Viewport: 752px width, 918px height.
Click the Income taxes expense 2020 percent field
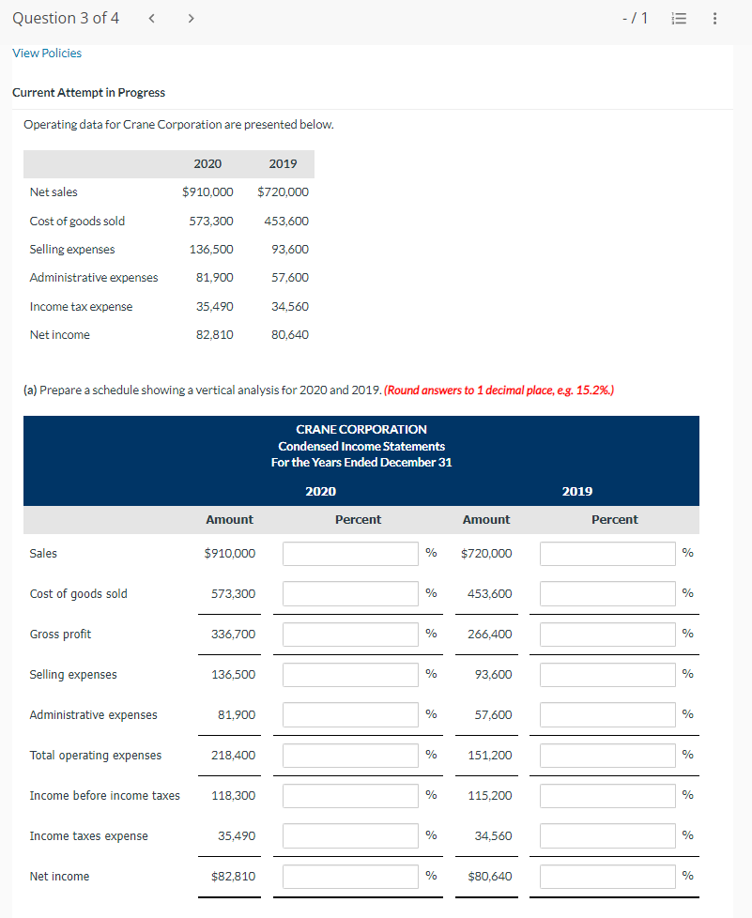[x=350, y=835]
